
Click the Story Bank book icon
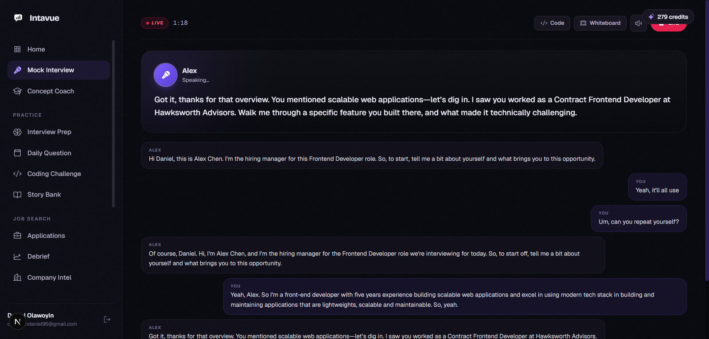coord(17,195)
